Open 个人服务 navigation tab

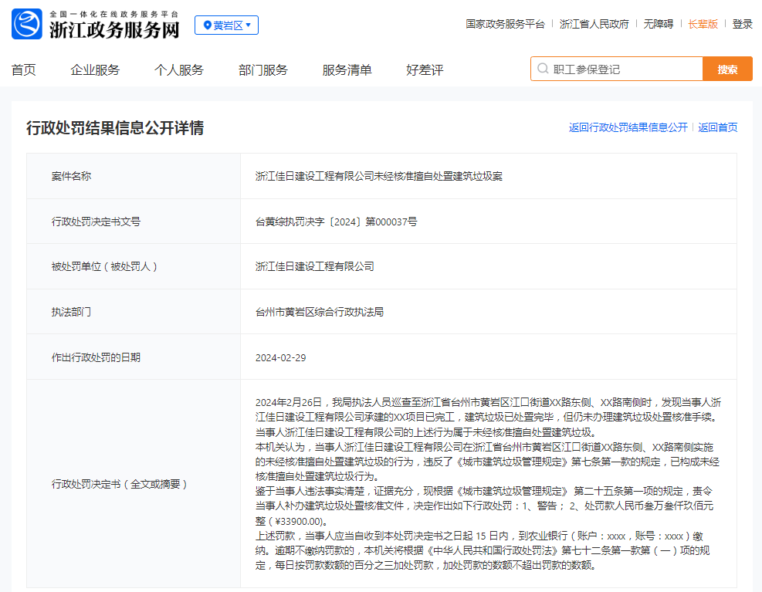[x=179, y=70]
